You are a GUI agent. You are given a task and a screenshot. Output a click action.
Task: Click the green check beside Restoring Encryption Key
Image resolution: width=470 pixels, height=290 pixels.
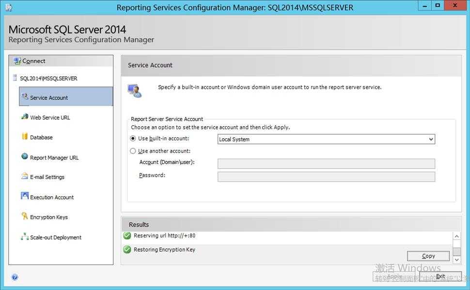pyautogui.click(x=127, y=249)
